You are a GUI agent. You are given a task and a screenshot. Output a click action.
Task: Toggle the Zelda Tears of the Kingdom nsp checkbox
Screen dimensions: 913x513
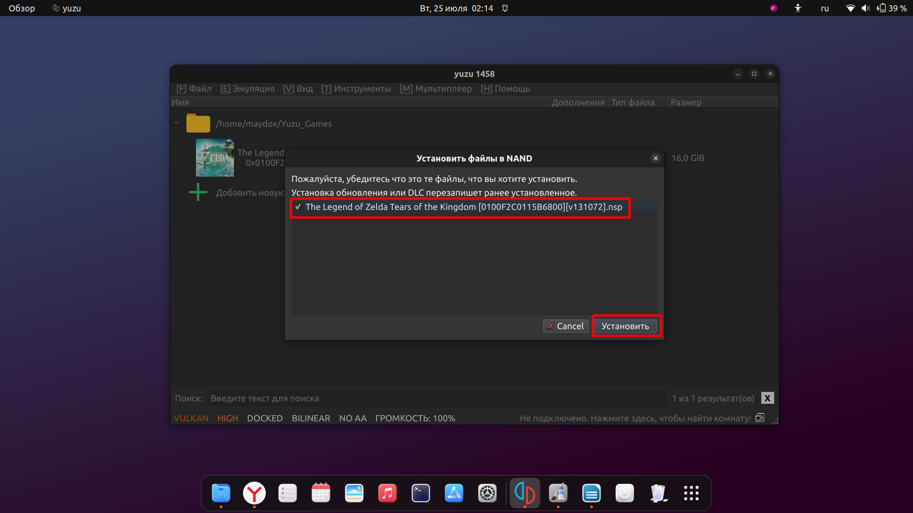point(298,207)
